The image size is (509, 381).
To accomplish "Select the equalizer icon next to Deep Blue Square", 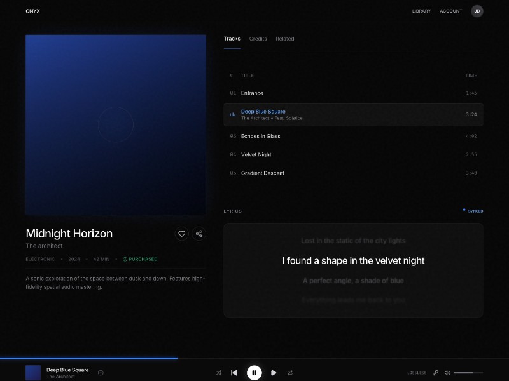I will click(232, 114).
